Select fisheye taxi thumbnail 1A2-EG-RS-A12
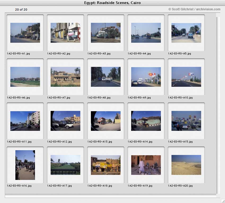This screenshot has height=203, width=225. coord(65,121)
